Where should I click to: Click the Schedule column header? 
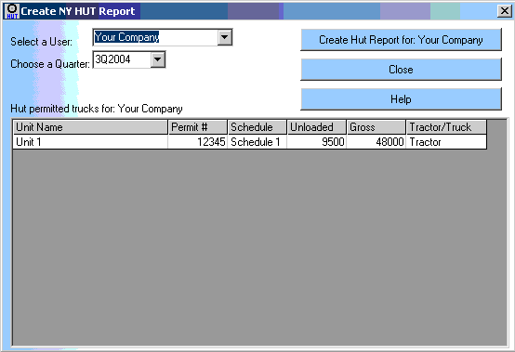coord(257,127)
